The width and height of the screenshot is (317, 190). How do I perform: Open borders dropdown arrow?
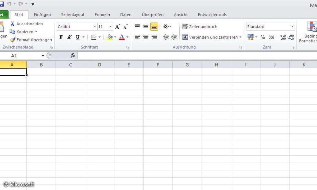pos(100,37)
